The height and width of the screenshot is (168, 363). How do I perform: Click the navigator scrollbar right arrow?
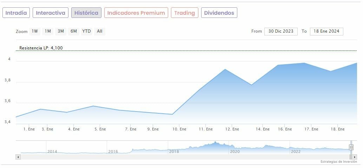coord(355,157)
